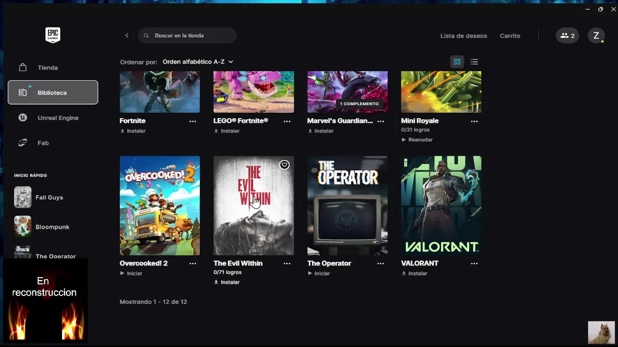Image resolution: width=618 pixels, height=347 pixels.
Task: Open Lista de deseos
Action: click(x=463, y=36)
